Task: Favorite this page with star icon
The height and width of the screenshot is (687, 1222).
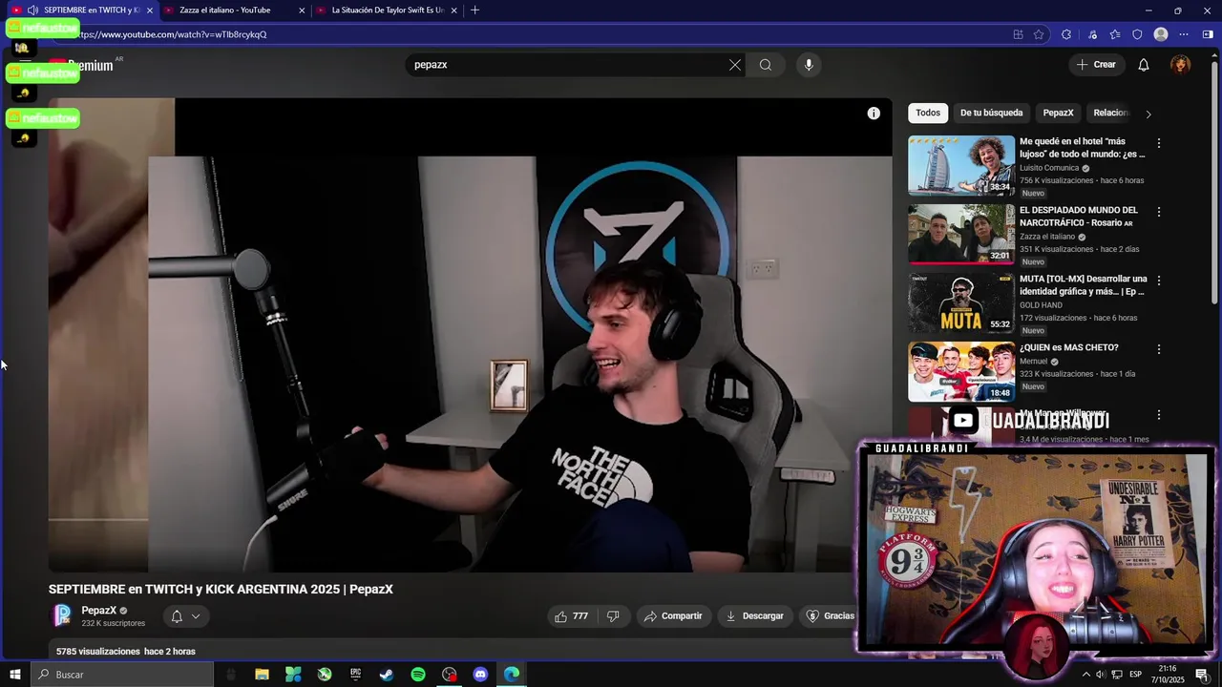Action: 1040,34
